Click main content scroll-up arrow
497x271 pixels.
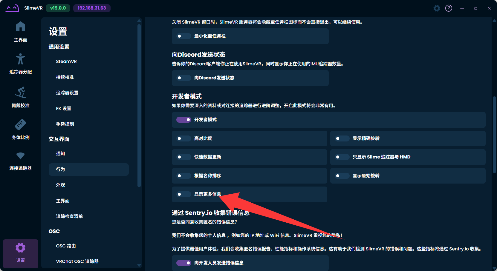click(495, 21)
